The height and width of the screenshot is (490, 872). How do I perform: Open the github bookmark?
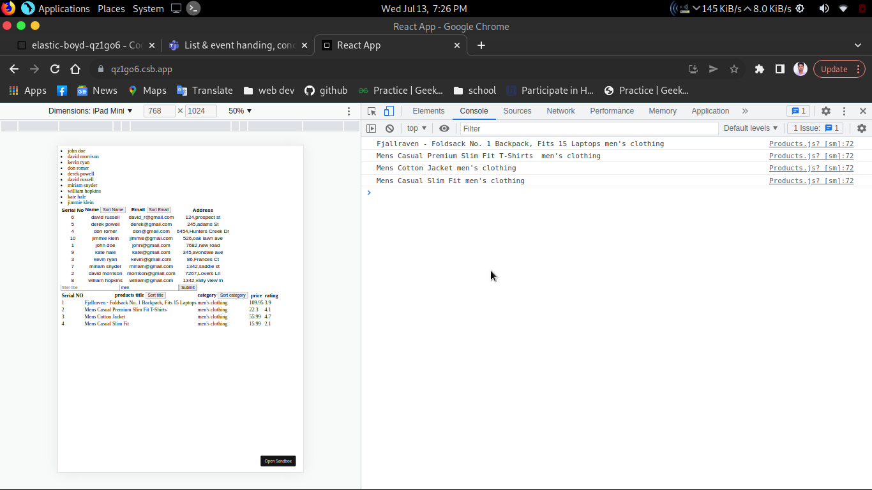point(326,91)
